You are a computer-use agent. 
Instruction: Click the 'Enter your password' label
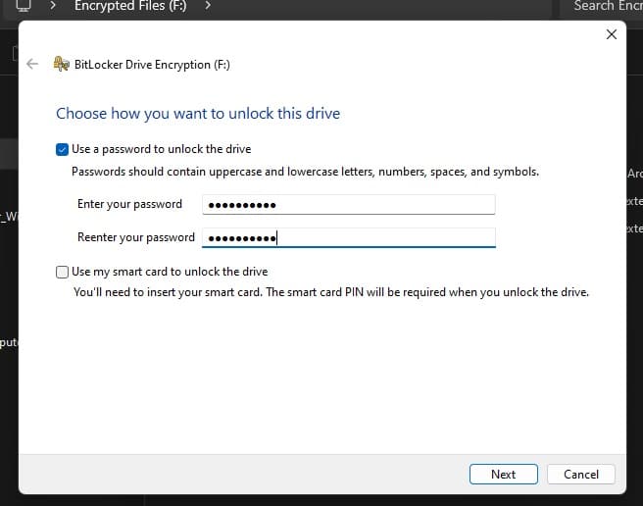coord(129,204)
